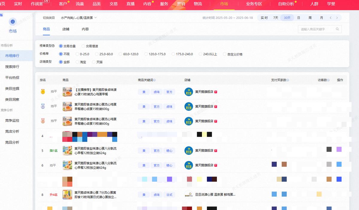359x210 pixels.
Task: Click the info icon next to 支付买家数
Action: [288, 80]
